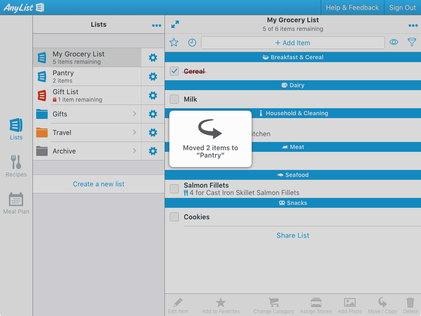Click the filter funnel icon
Screen dimensions: 421x316
[x=412, y=42]
